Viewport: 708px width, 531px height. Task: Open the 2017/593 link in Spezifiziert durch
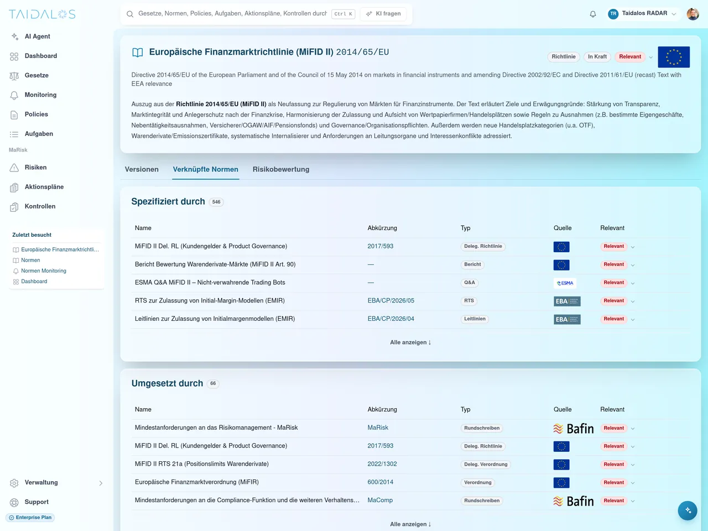[381, 246]
